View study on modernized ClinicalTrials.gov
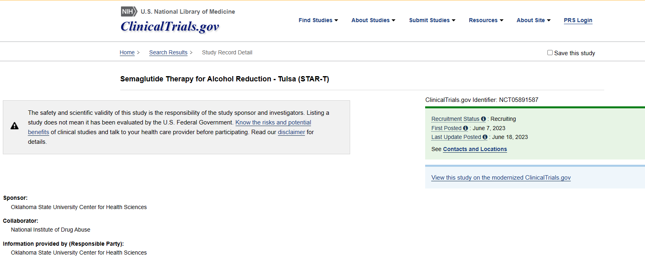The width and height of the screenshot is (645, 261). (501, 178)
